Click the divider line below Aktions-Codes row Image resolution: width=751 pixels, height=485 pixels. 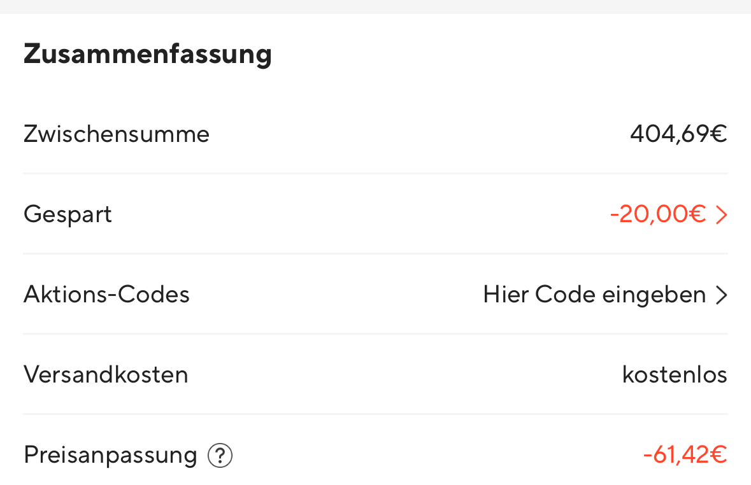[x=375, y=334]
